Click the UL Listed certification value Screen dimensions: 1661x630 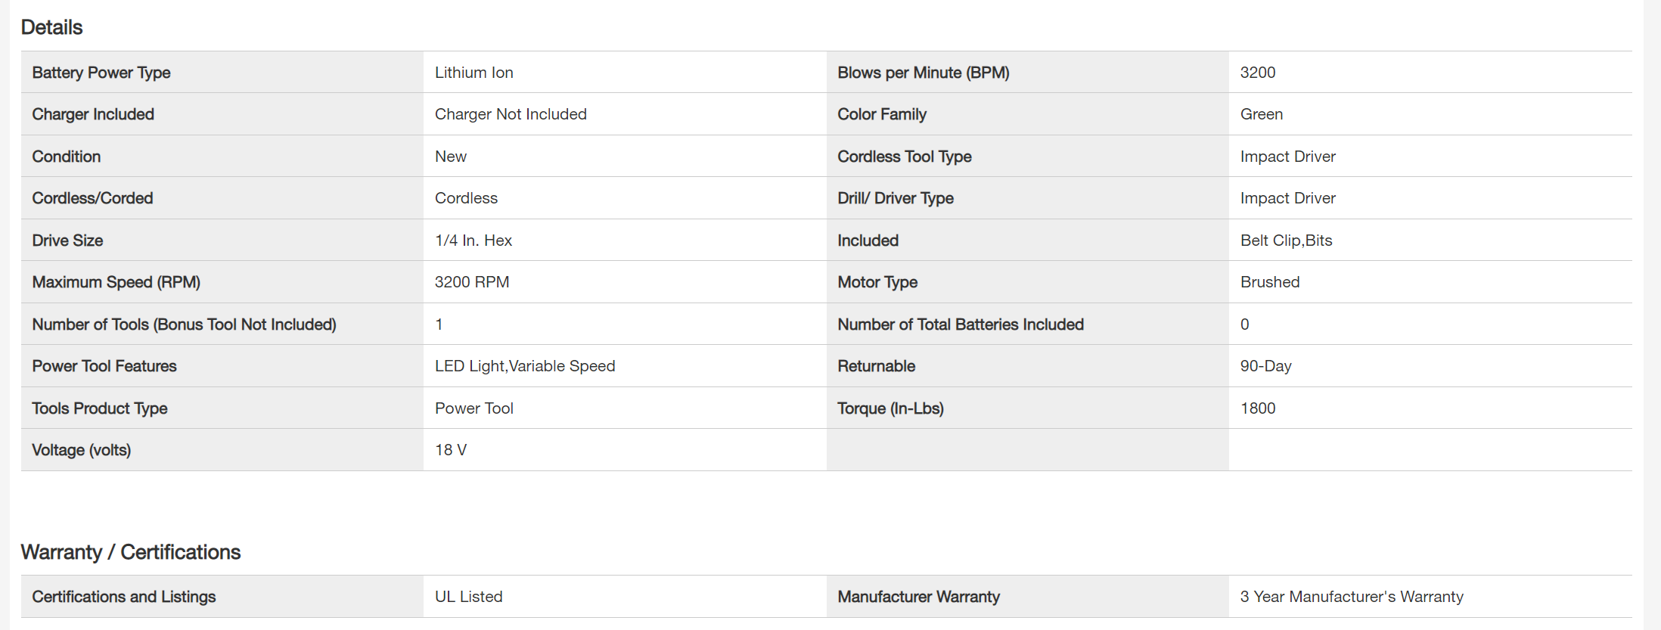coord(468,597)
